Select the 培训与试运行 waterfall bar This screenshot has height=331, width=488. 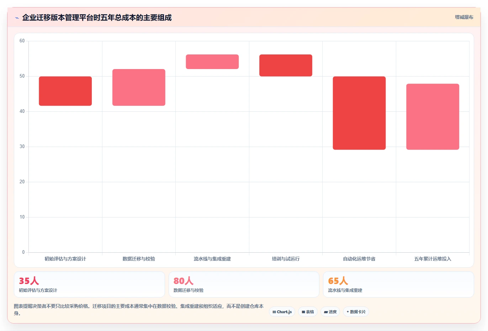click(286, 65)
